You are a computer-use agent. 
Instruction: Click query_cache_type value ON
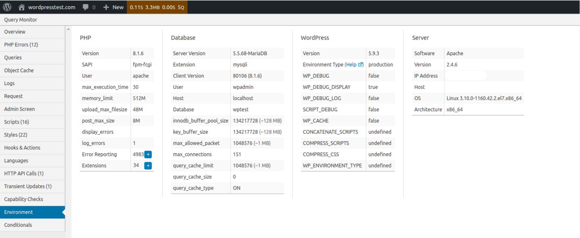237,188
